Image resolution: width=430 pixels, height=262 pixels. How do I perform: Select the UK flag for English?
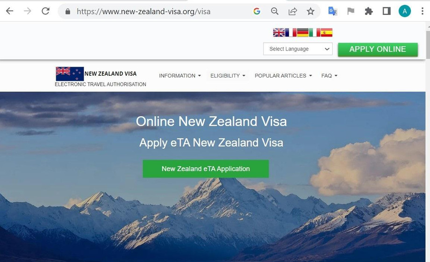(x=279, y=33)
